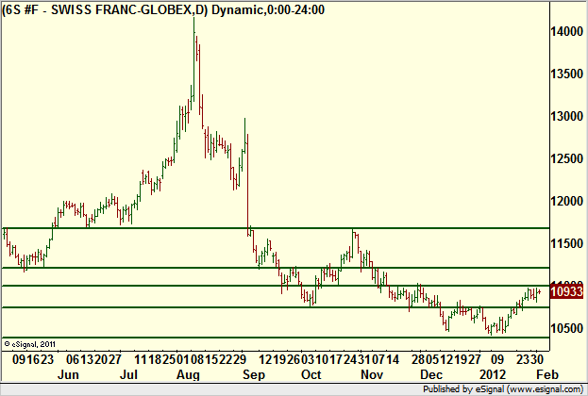The image size is (588, 396).
Task: Click the Published by eSignal footer text
Action: pos(503,389)
